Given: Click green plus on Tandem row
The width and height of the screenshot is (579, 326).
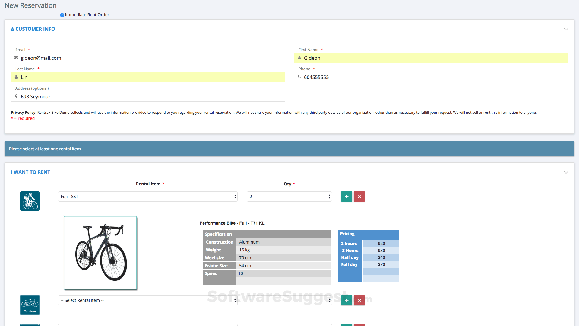Looking at the screenshot, I should click(346, 300).
